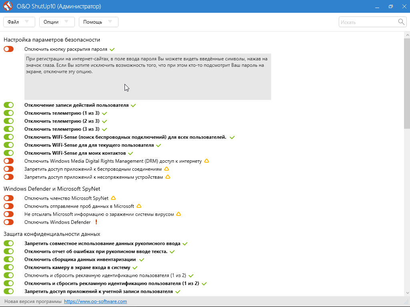Screen dimensions: 410x307
Task: Toggle Отключить членство Microsoft SpyNet switch
Action: pos(9,198)
